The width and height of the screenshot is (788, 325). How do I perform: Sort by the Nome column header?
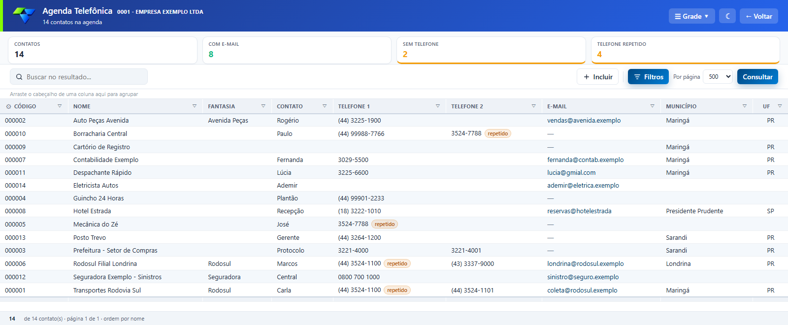tap(82, 106)
